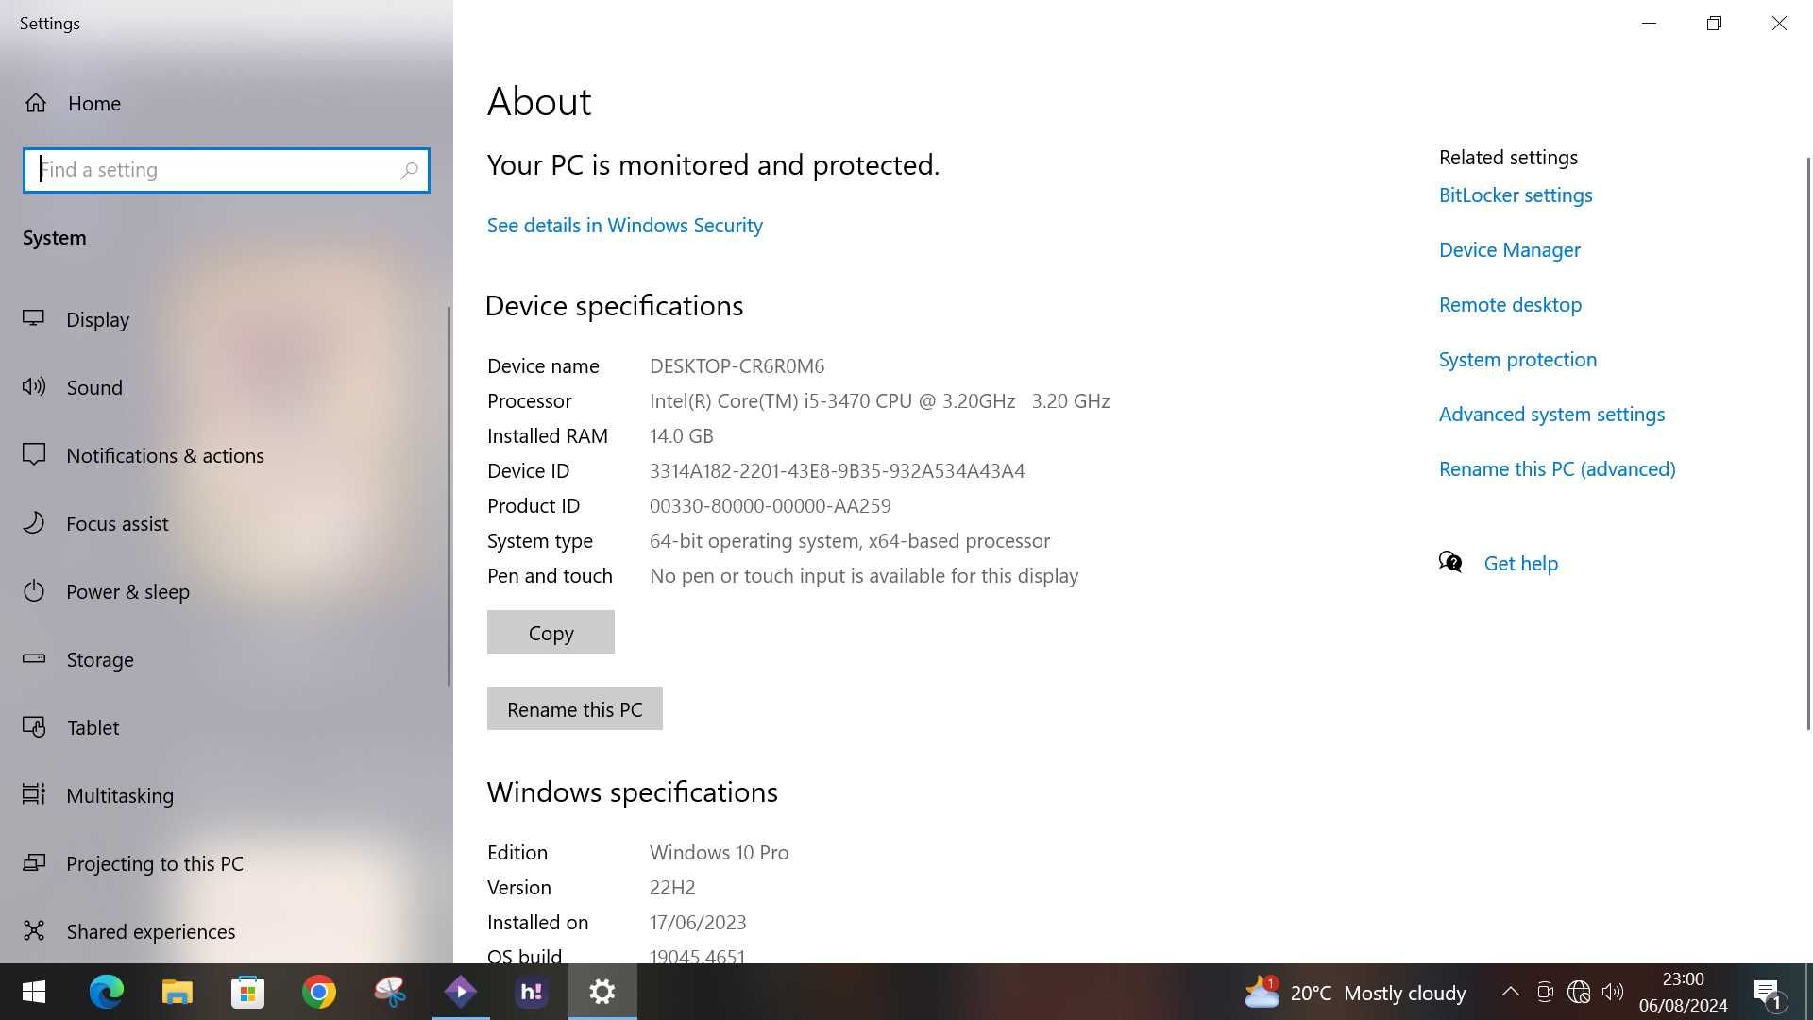Open Display settings
1813x1020 pixels.
[98, 319]
